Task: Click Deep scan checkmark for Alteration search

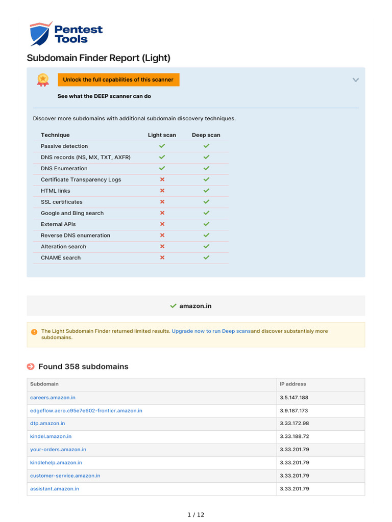Action: pos(206,246)
